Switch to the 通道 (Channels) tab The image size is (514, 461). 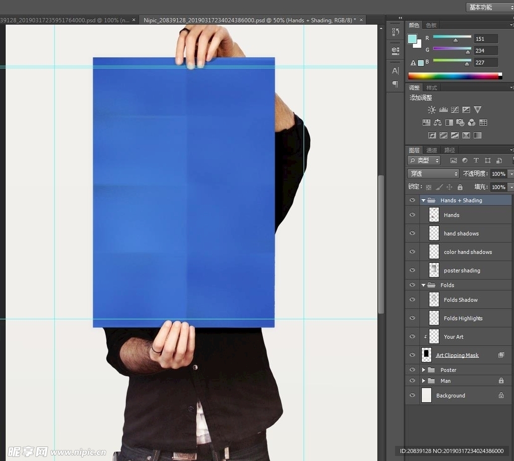432,150
